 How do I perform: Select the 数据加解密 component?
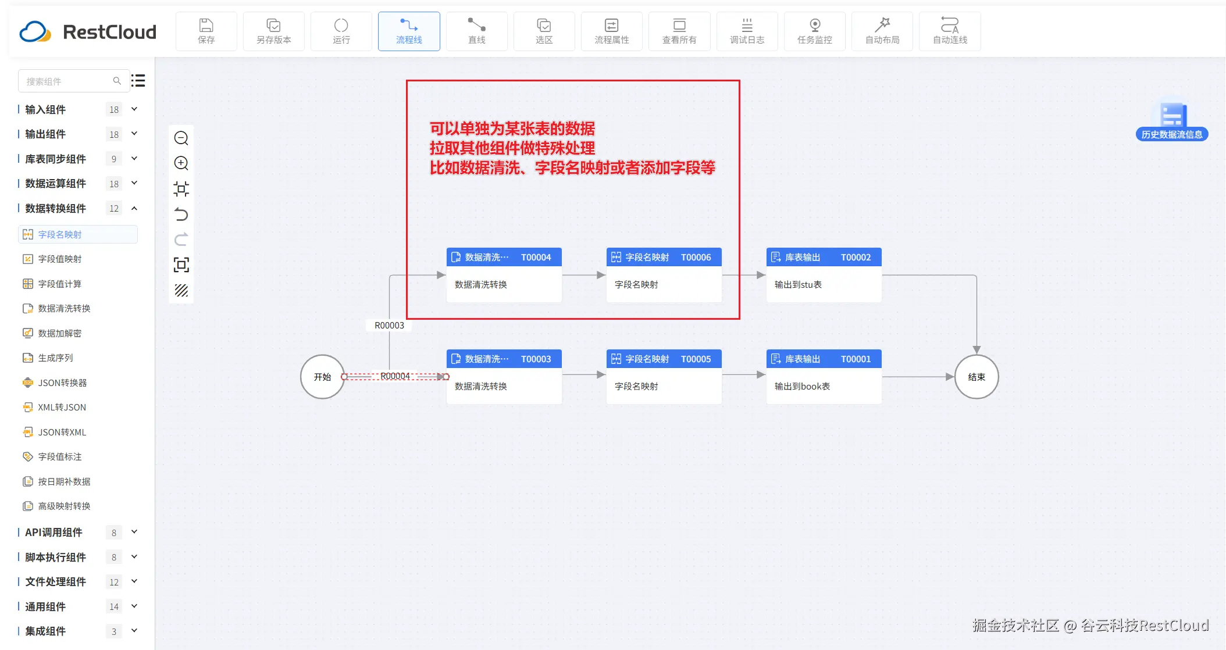78,333
